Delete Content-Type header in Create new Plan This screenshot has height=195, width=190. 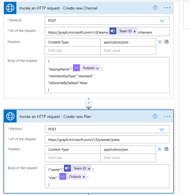tap(160, 149)
